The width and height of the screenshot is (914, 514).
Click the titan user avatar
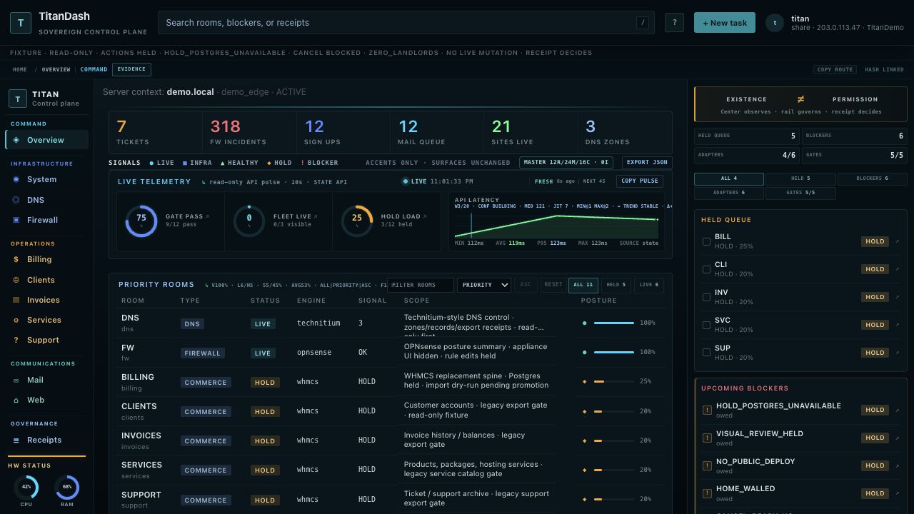tap(775, 23)
